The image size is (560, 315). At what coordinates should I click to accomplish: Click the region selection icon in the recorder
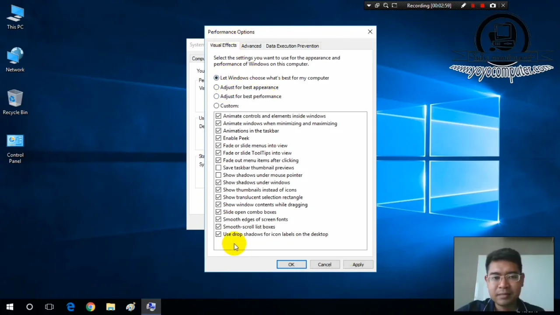[394, 5]
